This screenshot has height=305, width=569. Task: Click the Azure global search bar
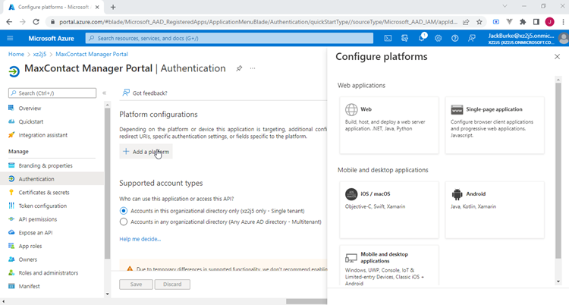(x=229, y=38)
